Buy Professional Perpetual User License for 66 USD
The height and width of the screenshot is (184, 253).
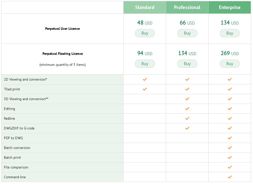187,33
